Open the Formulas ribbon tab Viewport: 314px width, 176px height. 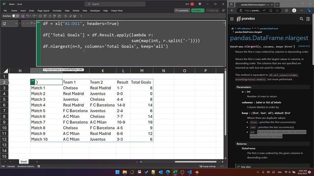[57, 11]
